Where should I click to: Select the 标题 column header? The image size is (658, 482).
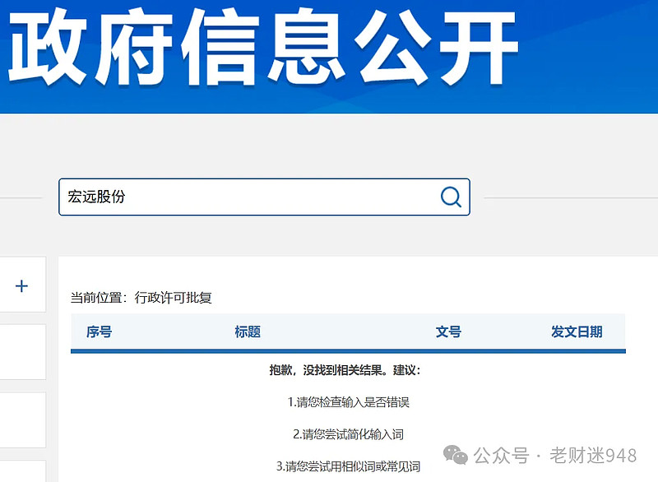tap(248, 331)
